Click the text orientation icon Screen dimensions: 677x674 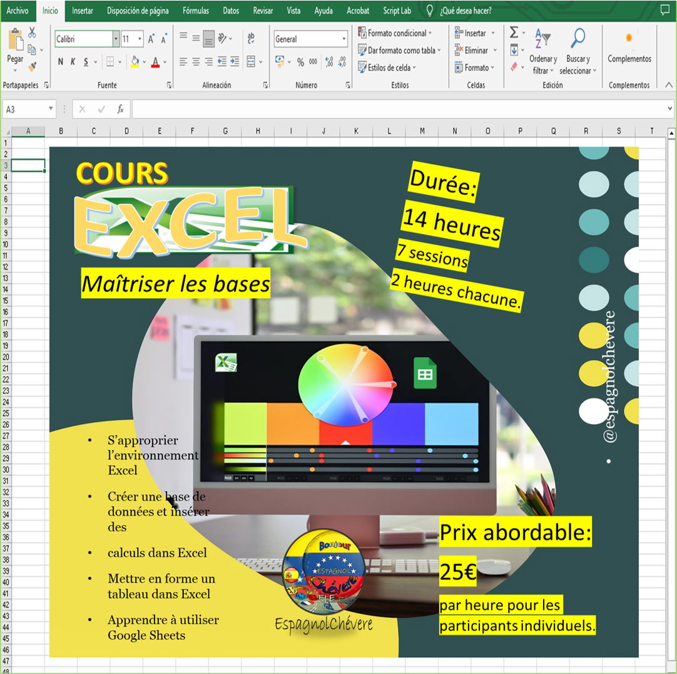pos(222,38)
